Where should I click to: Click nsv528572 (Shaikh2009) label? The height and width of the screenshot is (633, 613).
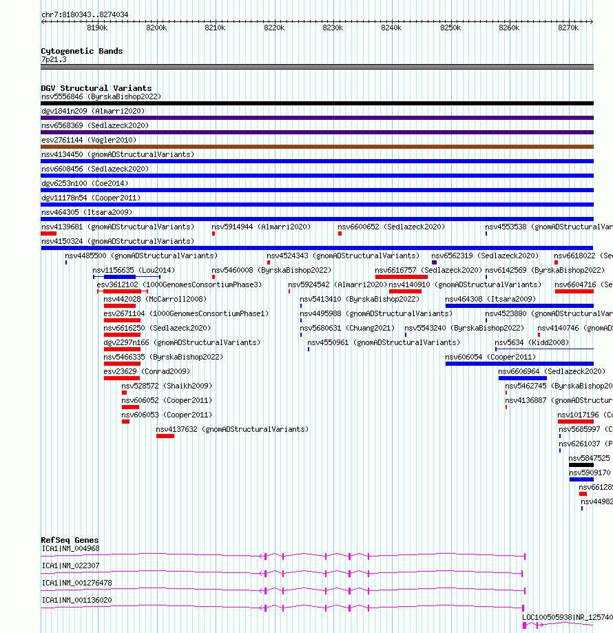click(x=167, y=387)
